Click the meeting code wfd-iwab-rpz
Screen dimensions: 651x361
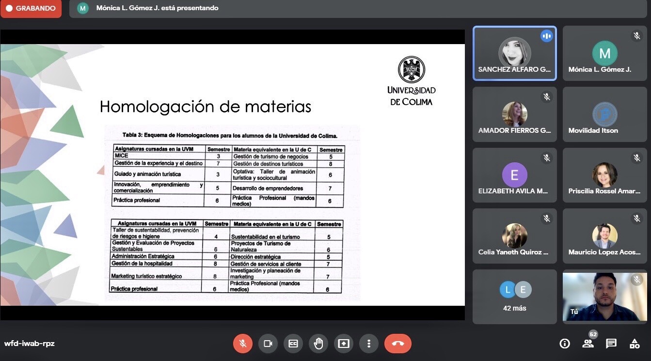30,344
